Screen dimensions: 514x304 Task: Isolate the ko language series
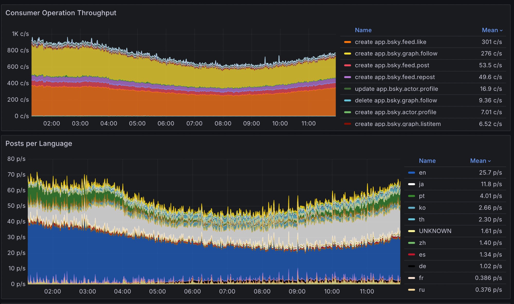[x=422, y=208]
